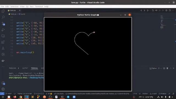Open errors and warnings count in status bar
Screen dimensions: 176x99
coord(39,94)
